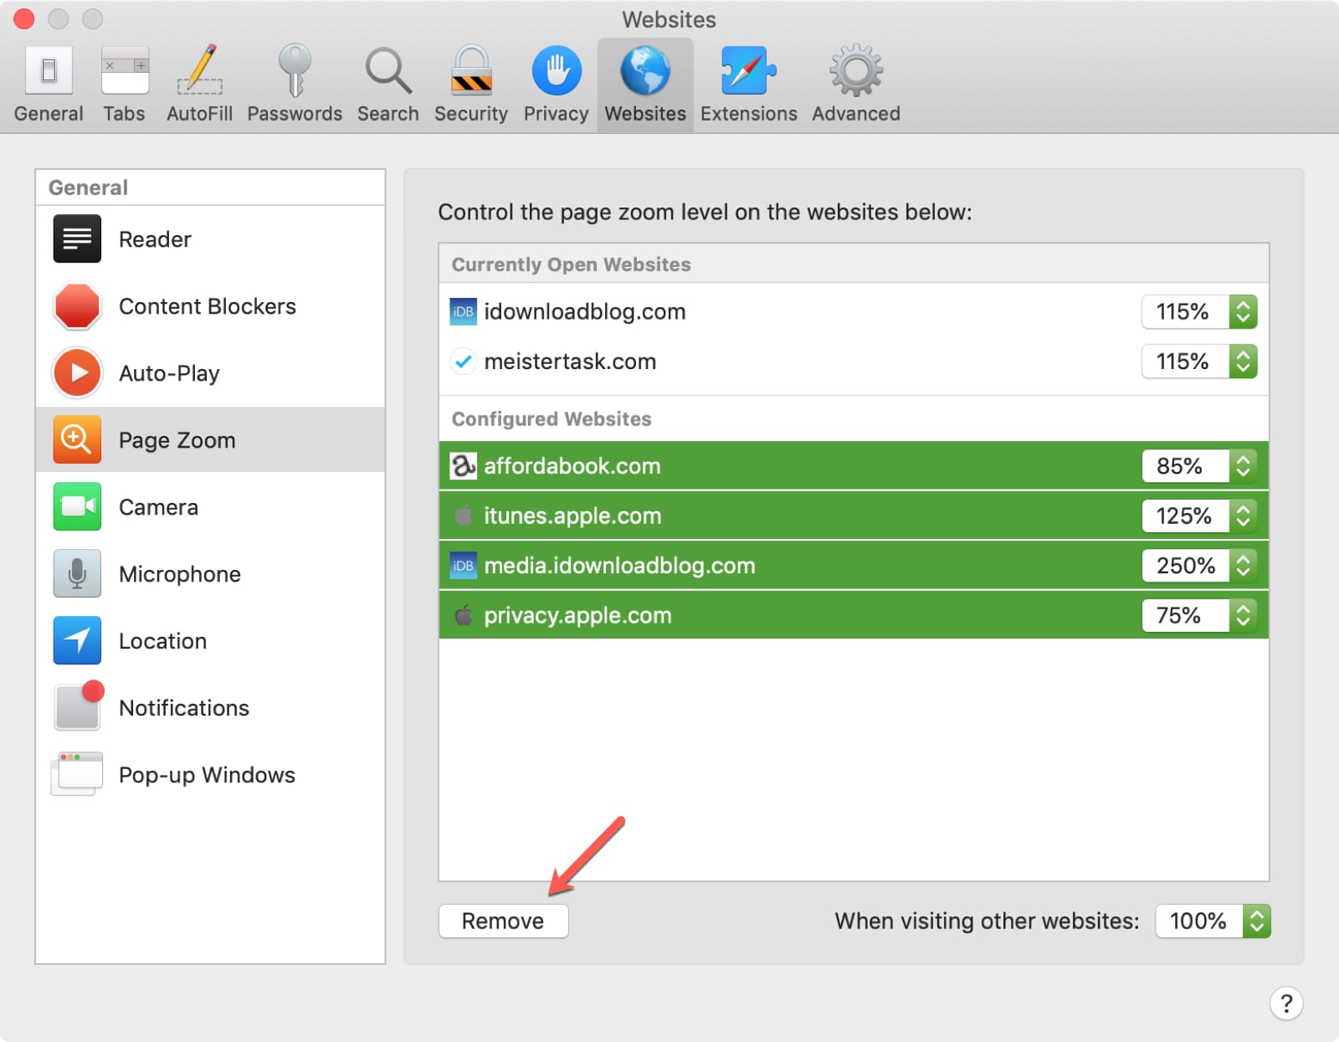Select the Reader icon in sidebar
The height and width of the screenshot is (1042, 1339).
(x=77, y=239)
